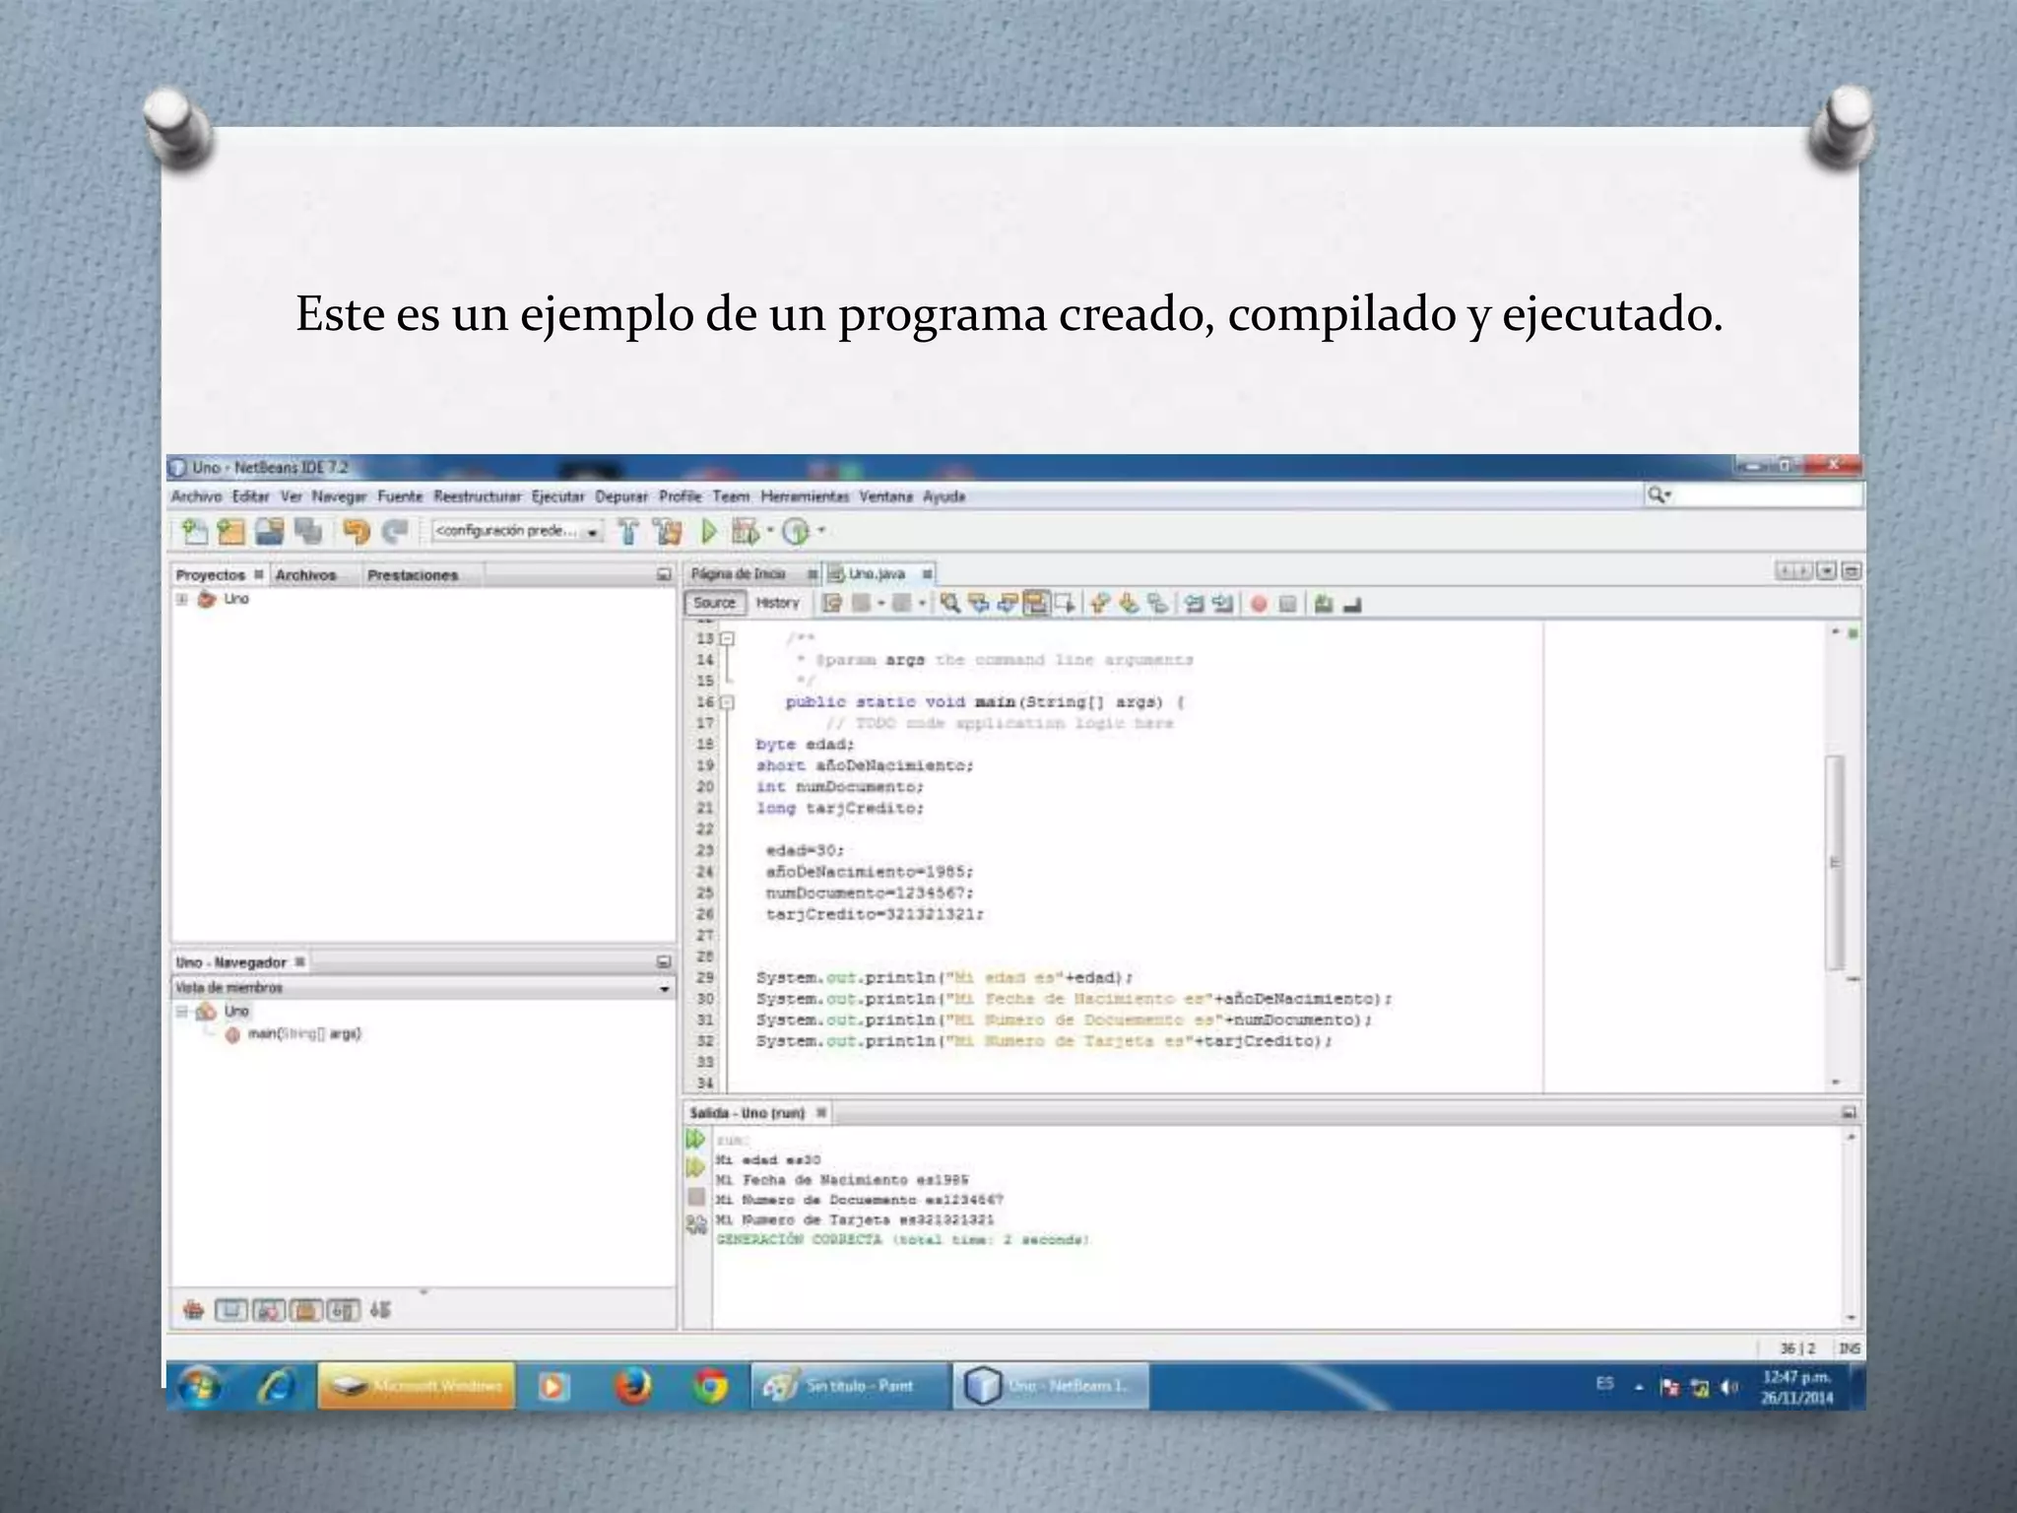Click the Save All toolbar icon
Viewport: 2017px width, 1513px height.
[308, 532]
